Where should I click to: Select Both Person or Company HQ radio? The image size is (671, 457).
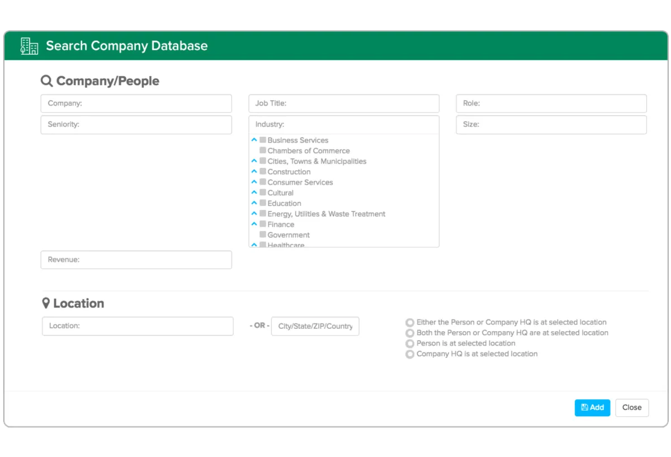pos(410,333)
